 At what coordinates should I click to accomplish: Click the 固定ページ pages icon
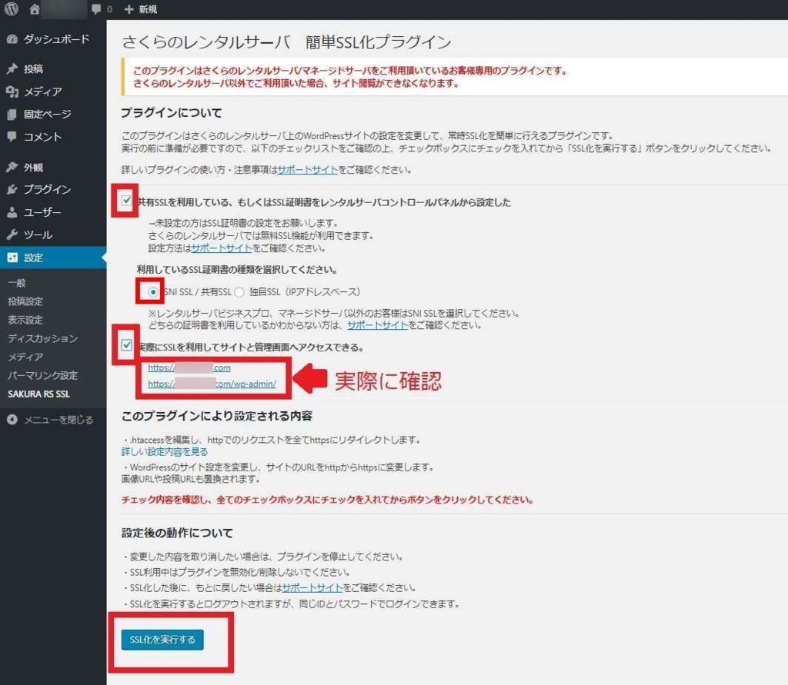click(x=12, y=115)
